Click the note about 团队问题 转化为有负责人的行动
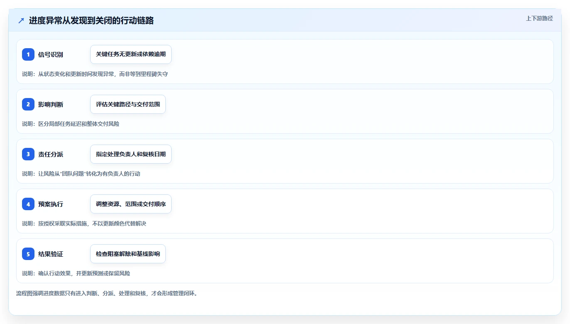 click(x=81, y=174)
